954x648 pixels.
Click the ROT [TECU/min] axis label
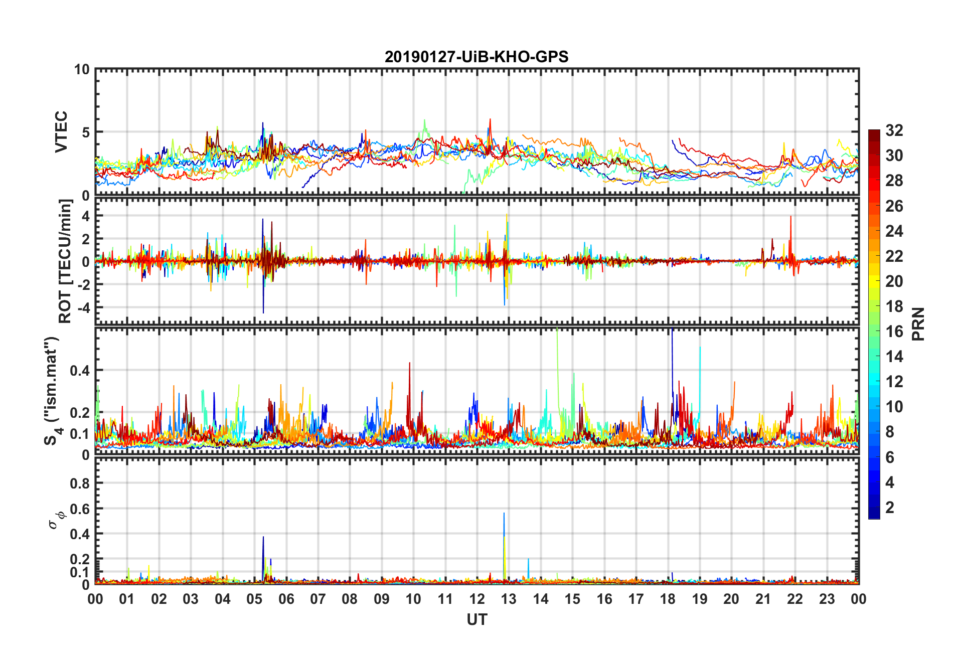[65, 261]
